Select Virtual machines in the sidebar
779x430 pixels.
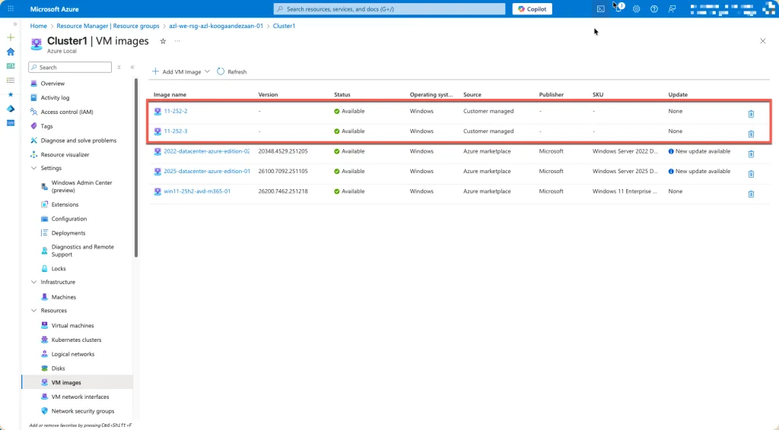[x=72, y=325]
